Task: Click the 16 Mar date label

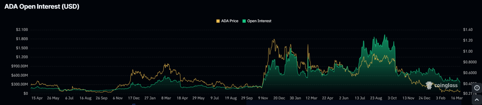Action: 457,98
